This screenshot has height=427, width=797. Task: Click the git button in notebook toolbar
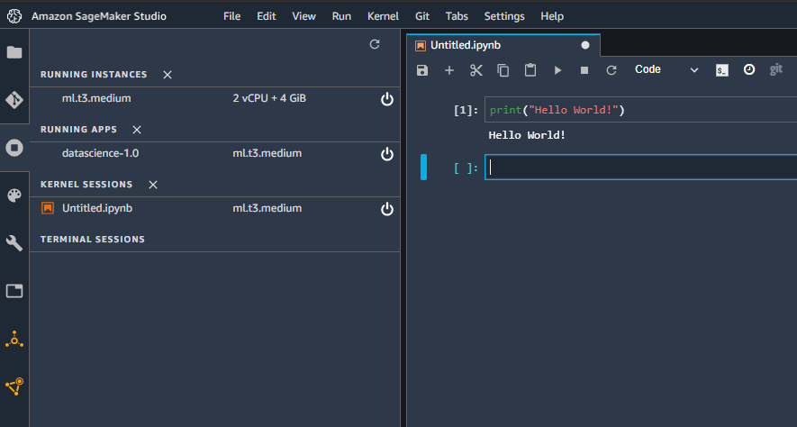click(775, 69)
